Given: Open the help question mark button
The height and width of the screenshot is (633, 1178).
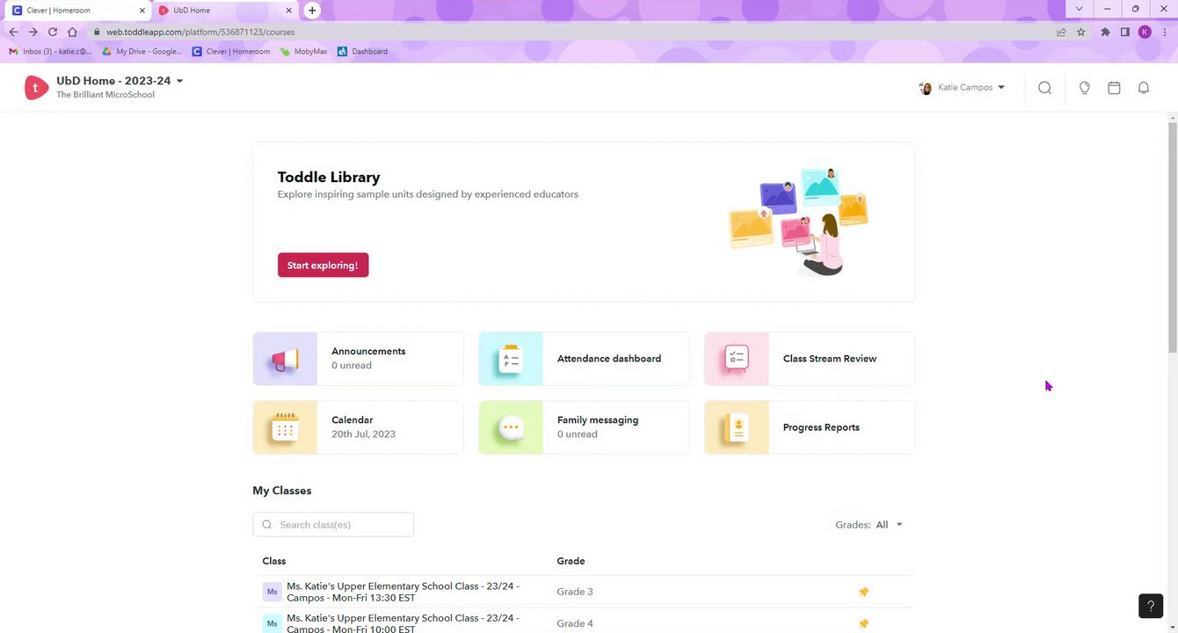Looking at the screenshot, I should coord(1151,606).
